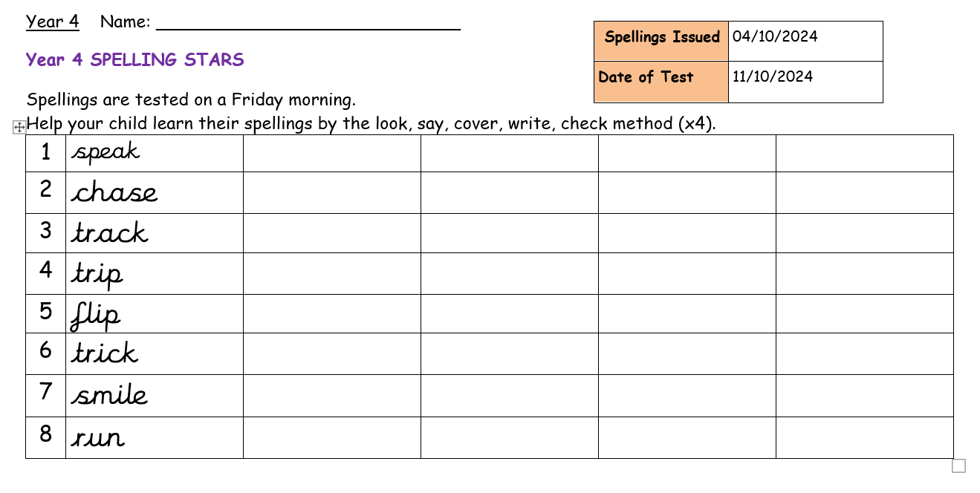Click the word flip in row 5

click(95, 315)
